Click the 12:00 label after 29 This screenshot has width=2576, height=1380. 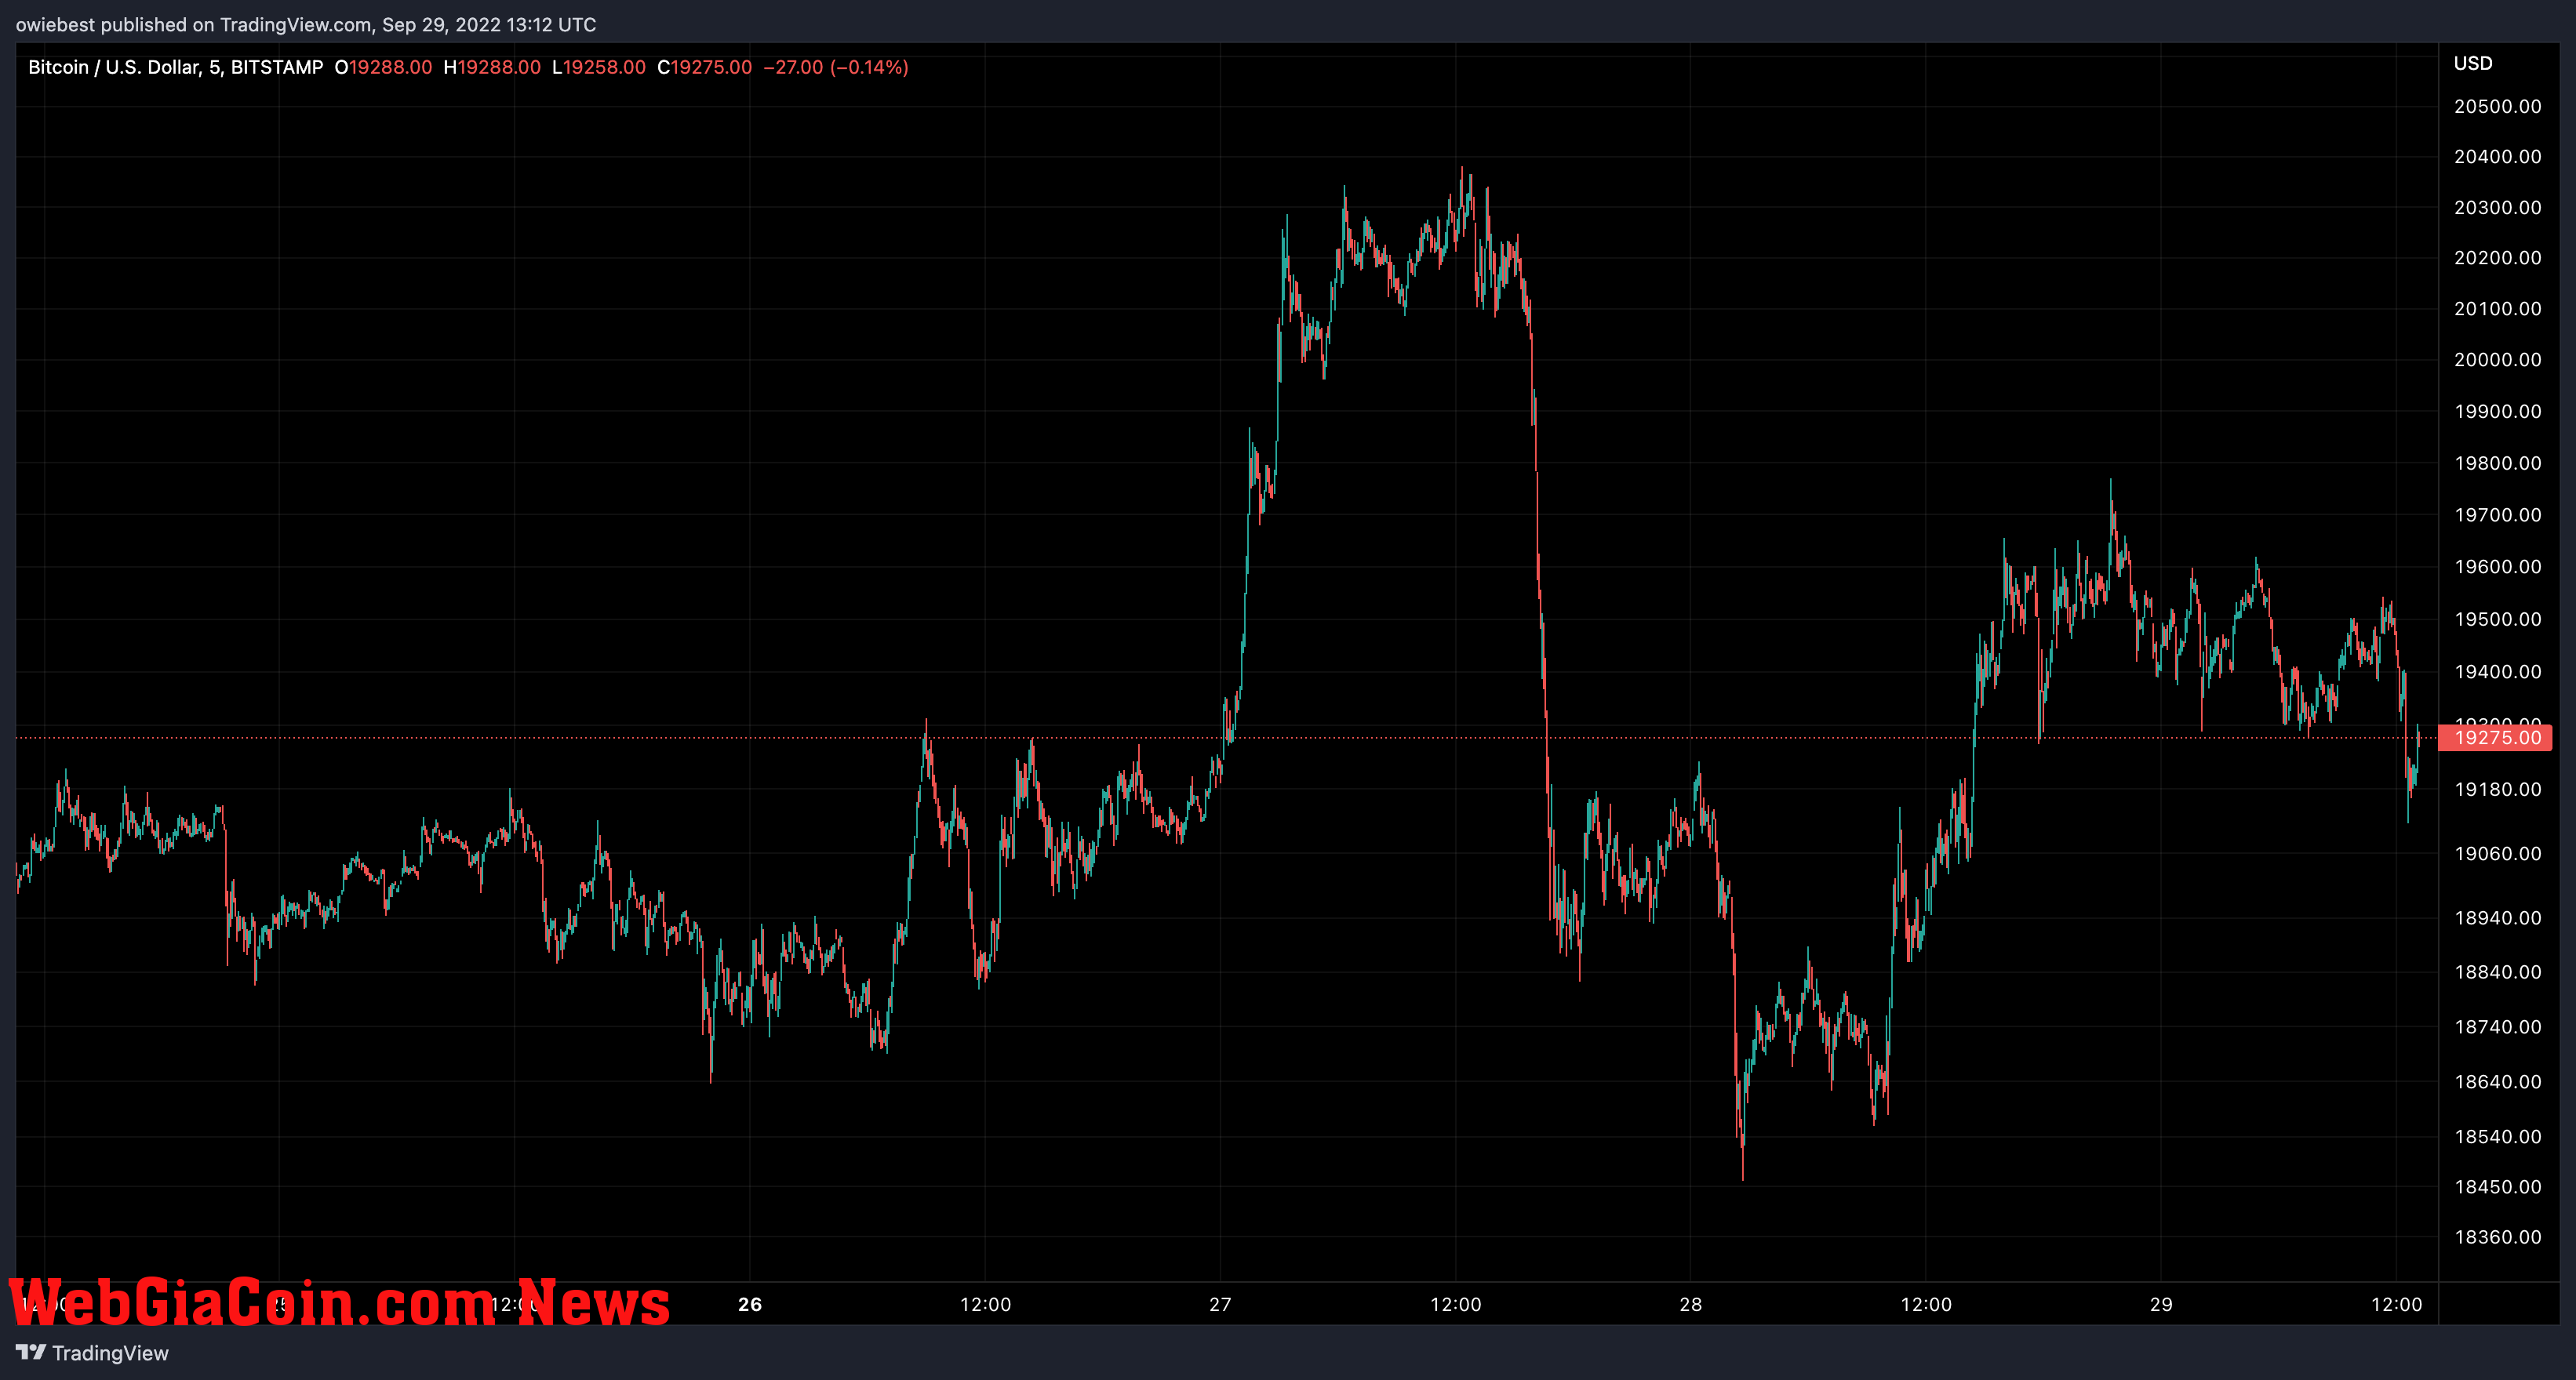pos(2396,1304)
